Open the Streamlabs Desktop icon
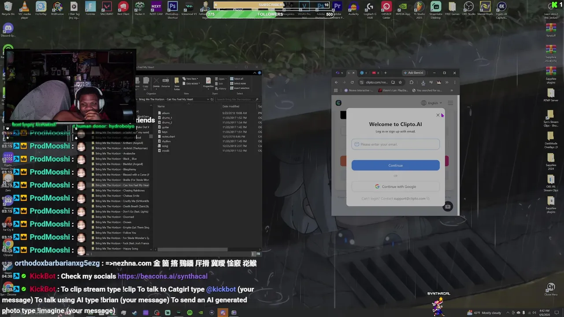 [436, 10]
